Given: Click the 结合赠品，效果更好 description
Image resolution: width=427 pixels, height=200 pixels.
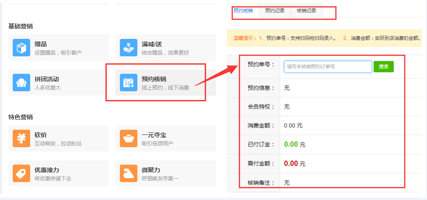Looking at the screenshot, I should (165, 53).
